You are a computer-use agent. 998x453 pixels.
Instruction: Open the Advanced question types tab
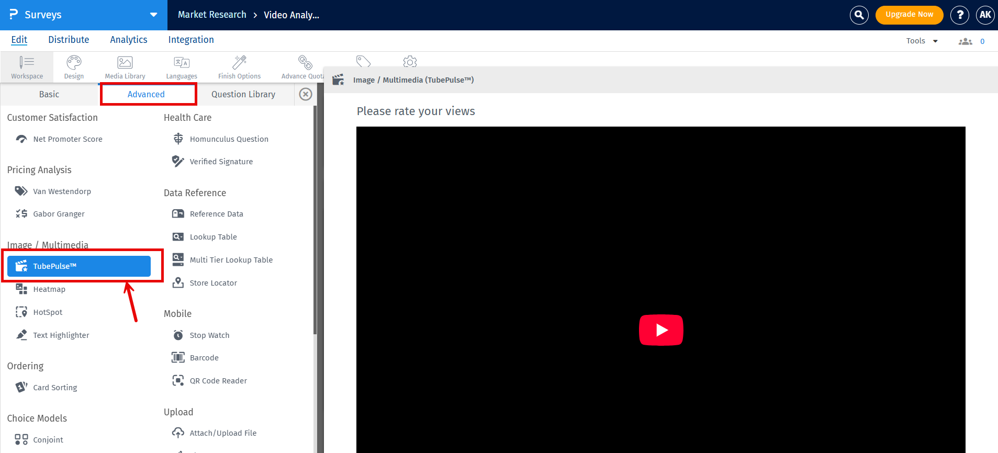(146, 94)
